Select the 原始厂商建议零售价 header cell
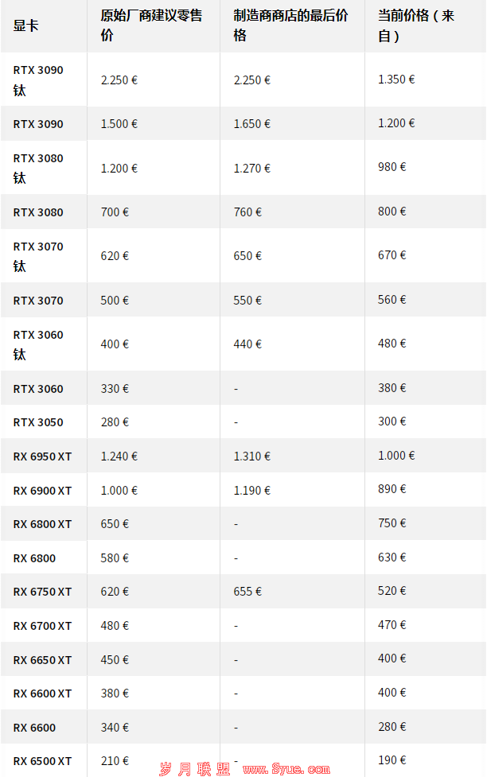Screen dimensions: 487x777 pyautogui.click(x=151, y=25)
